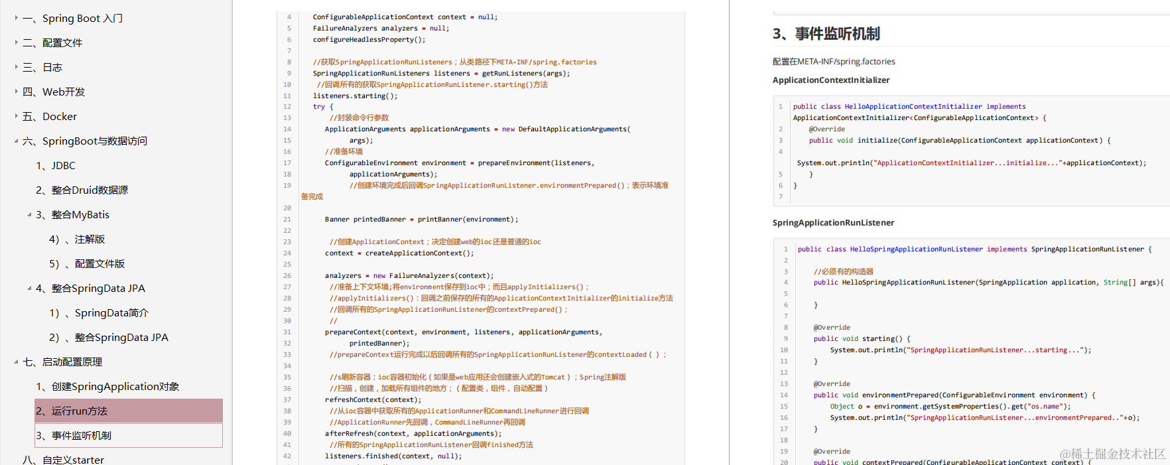Click the //准备环境 comment line
The image size is (1170, 465).
[344, 152]
